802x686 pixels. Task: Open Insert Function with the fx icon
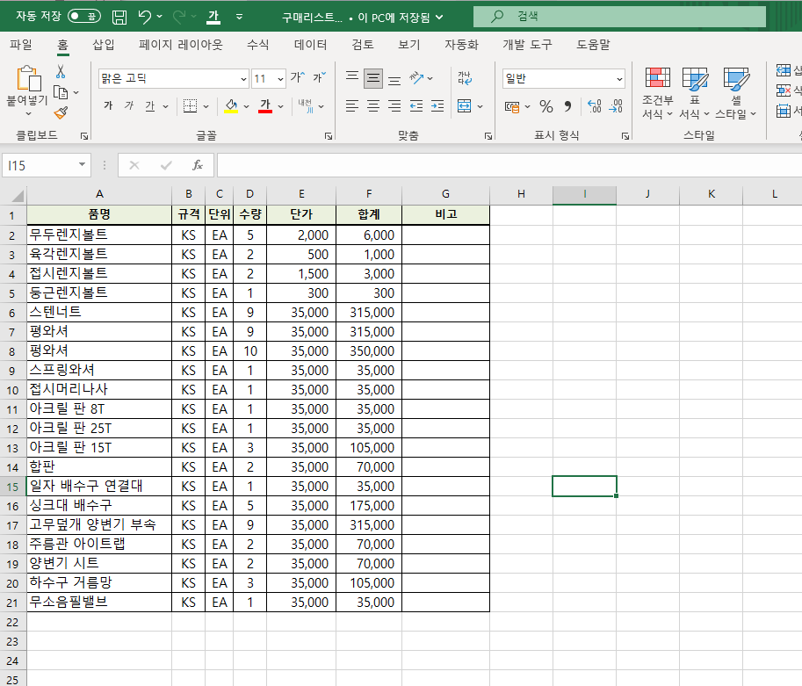198,165
